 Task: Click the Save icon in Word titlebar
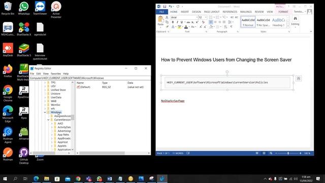pos(165,7)
